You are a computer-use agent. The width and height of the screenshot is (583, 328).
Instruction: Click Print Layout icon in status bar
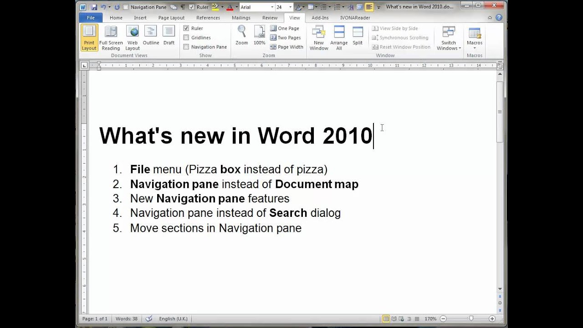pos(386,319)
